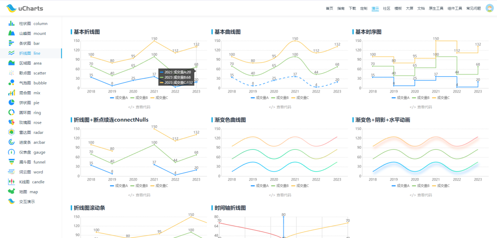Screen dimensions: 497x238
Task: Open 文档 in the top navigation
Action: point(421,8)
